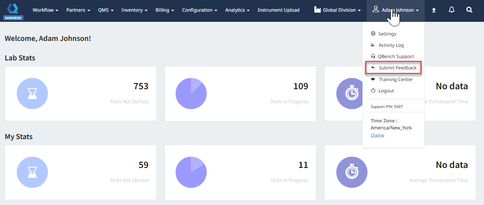The width and height of the screenshot is (484, 205).
Task: Click the Change time zone link
Action: tap(377, 135)
